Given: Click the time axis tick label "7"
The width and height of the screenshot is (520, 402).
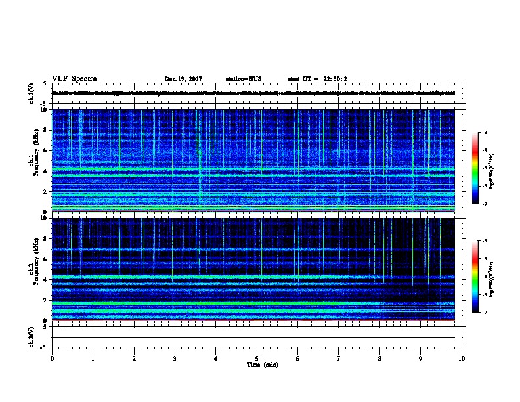Looking at the screenshot, I should (339, 359).
